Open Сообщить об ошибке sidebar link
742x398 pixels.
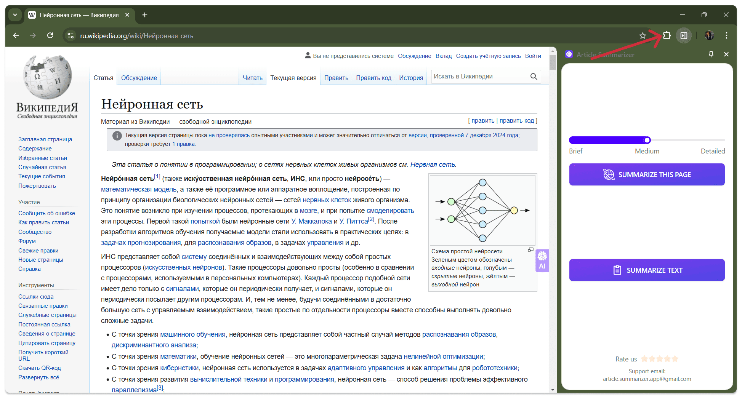pos(46,213)
